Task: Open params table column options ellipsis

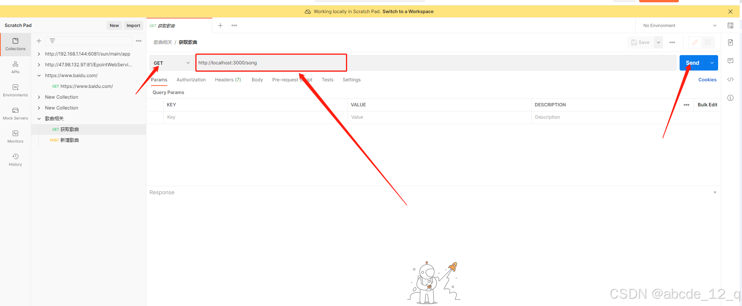Action: [687, 105]
